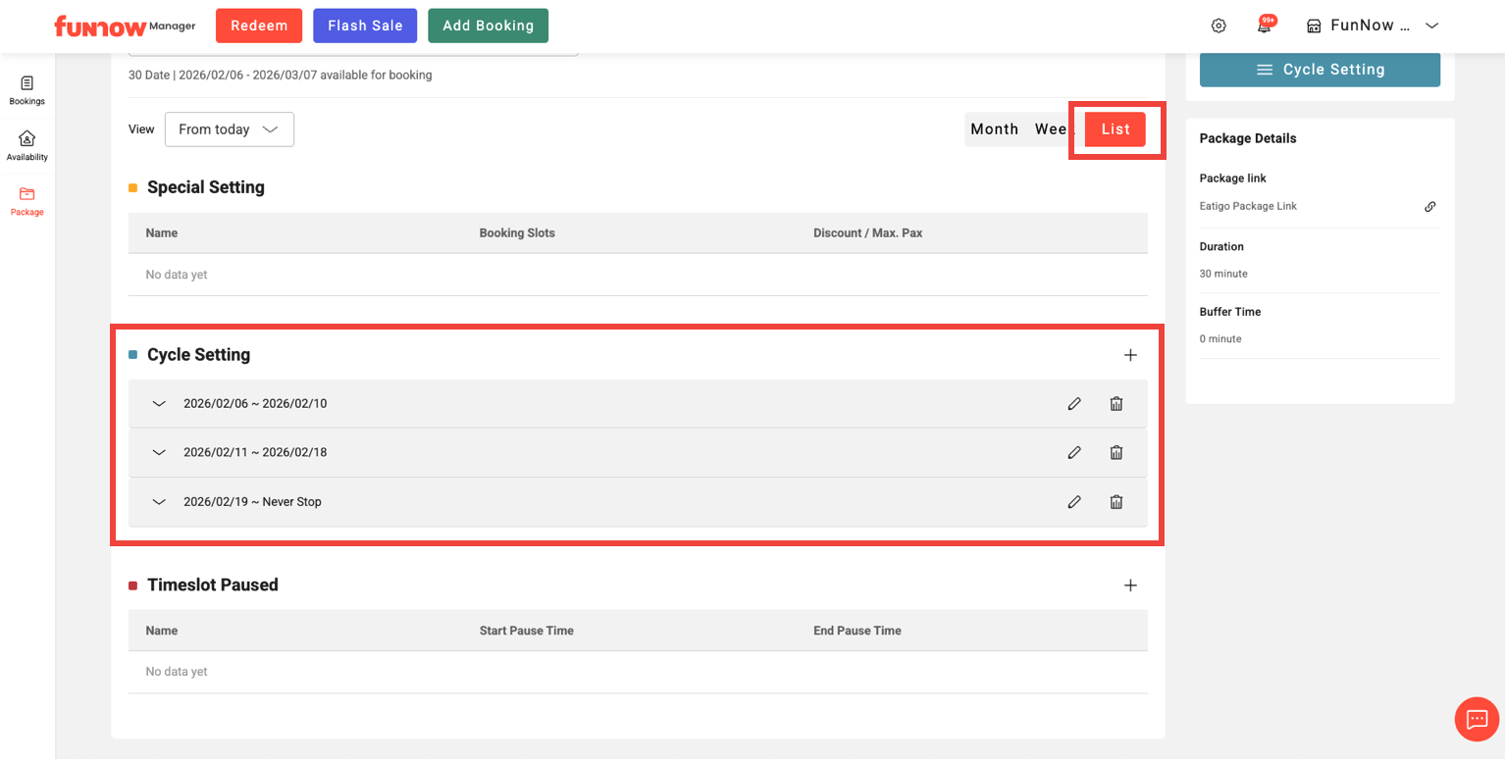The height and width of the screenshot is (763, 1505).
Task: Add a new Timeslot Paused entry
Action: click(x=1130, y=585)
